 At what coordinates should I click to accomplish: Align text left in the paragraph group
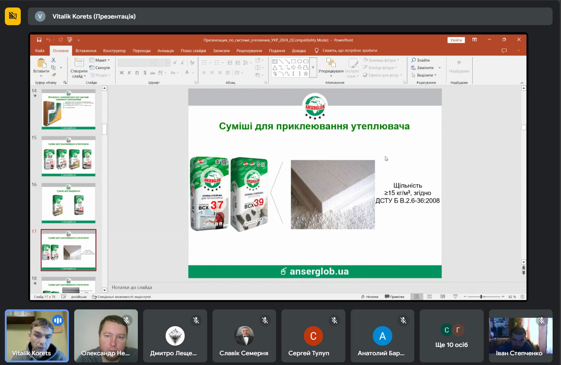[204, 73]
